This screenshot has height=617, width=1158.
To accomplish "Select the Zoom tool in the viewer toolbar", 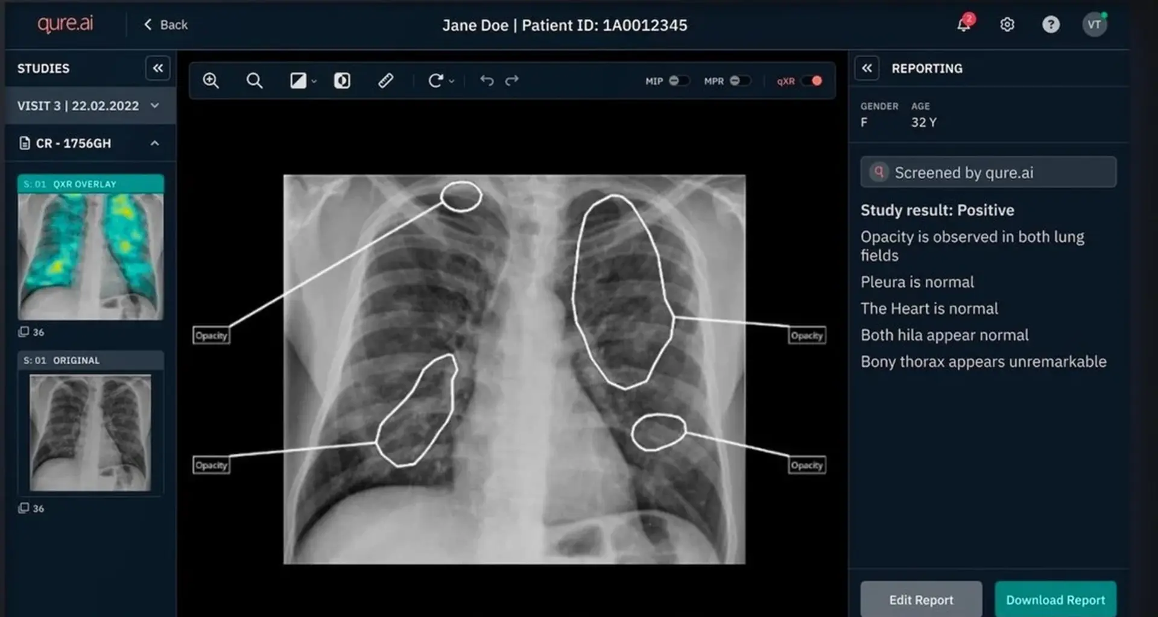I will pos(210,80).
